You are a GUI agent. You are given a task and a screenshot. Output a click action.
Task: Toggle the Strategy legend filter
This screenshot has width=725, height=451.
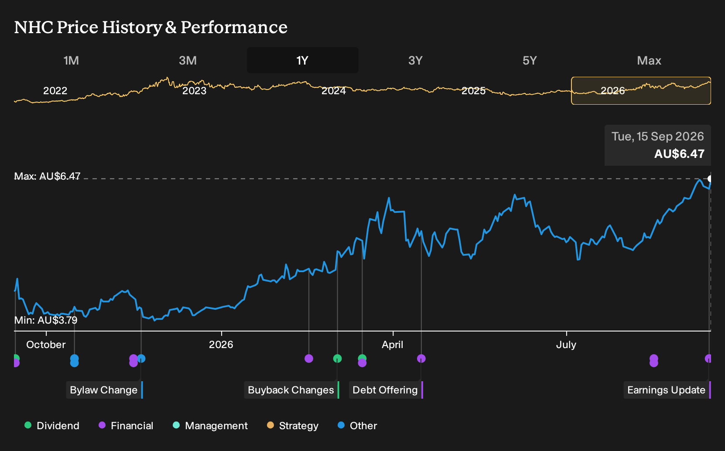(x=293, y=426)
